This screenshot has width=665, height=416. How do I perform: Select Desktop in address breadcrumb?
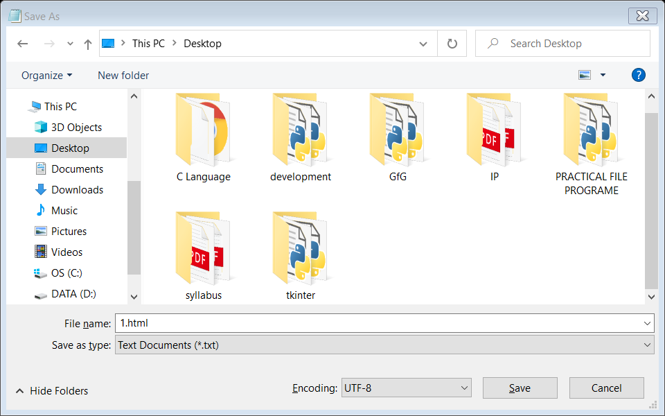(x=202, y=43)
